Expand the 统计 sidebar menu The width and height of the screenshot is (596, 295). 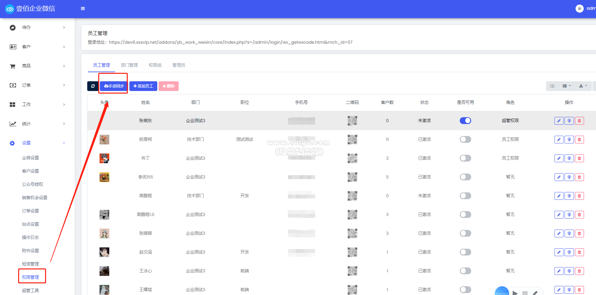37,124
